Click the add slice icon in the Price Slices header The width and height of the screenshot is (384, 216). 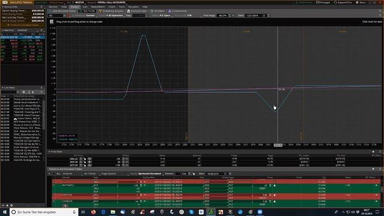pyautogui.click(x=373, y=152)
